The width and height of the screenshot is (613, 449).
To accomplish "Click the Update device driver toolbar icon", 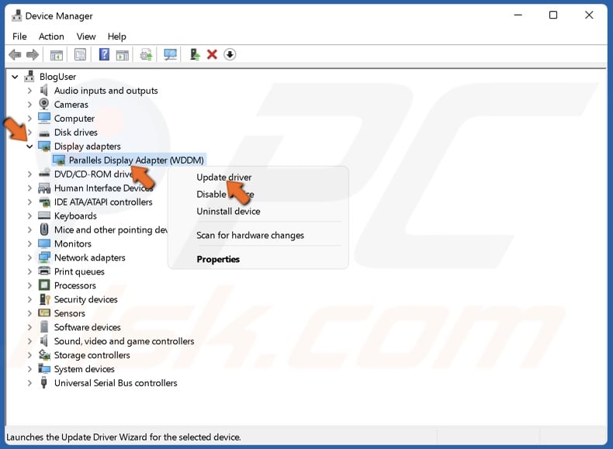I will 194,54.
